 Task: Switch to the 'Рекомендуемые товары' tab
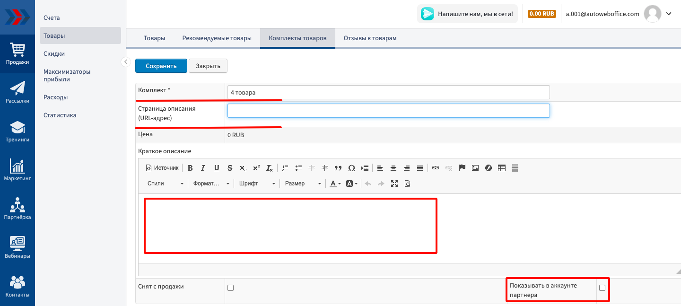click(217, 38)
